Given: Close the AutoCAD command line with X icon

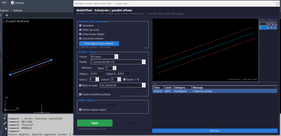Looking at the screenshot, I should (x=5, y=118).
